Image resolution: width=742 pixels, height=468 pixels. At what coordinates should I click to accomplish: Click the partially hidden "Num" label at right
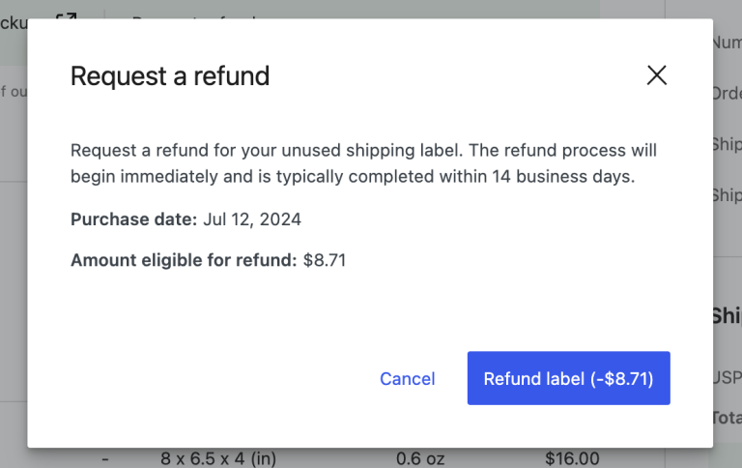click(727, 43)
